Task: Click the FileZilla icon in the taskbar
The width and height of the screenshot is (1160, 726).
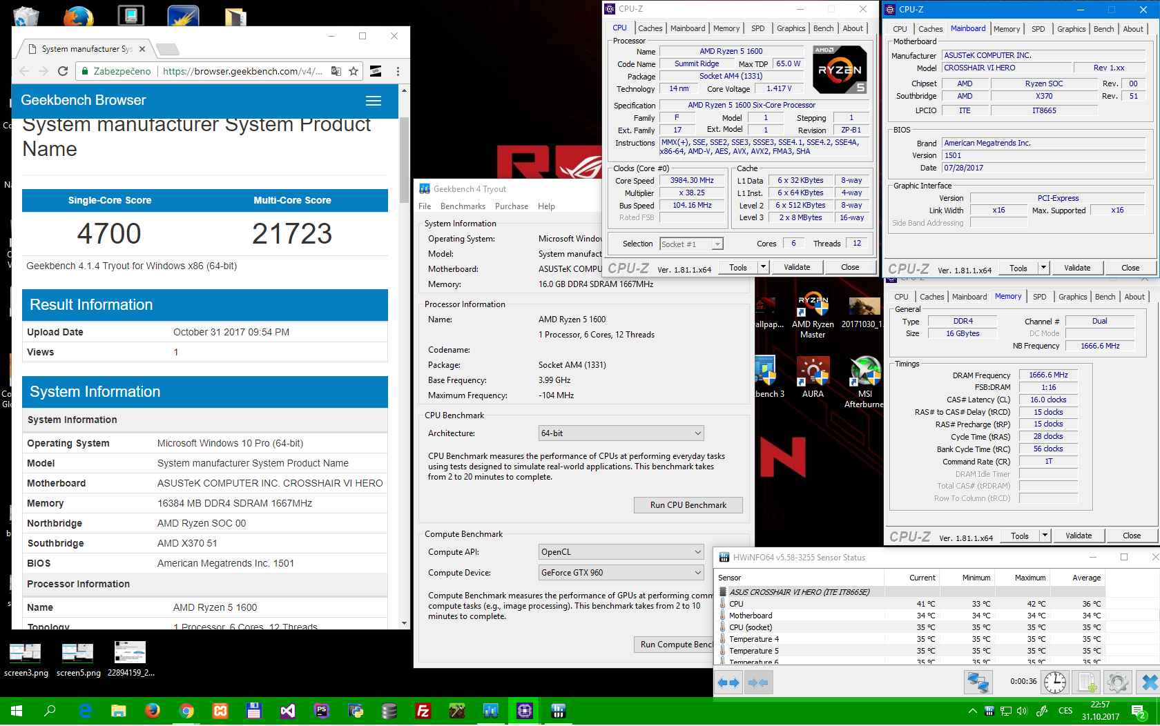Action: pos(423,711)
